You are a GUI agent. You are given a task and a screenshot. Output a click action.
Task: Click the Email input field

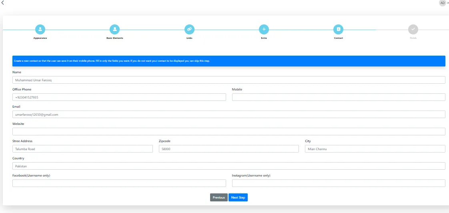(229, 115)
